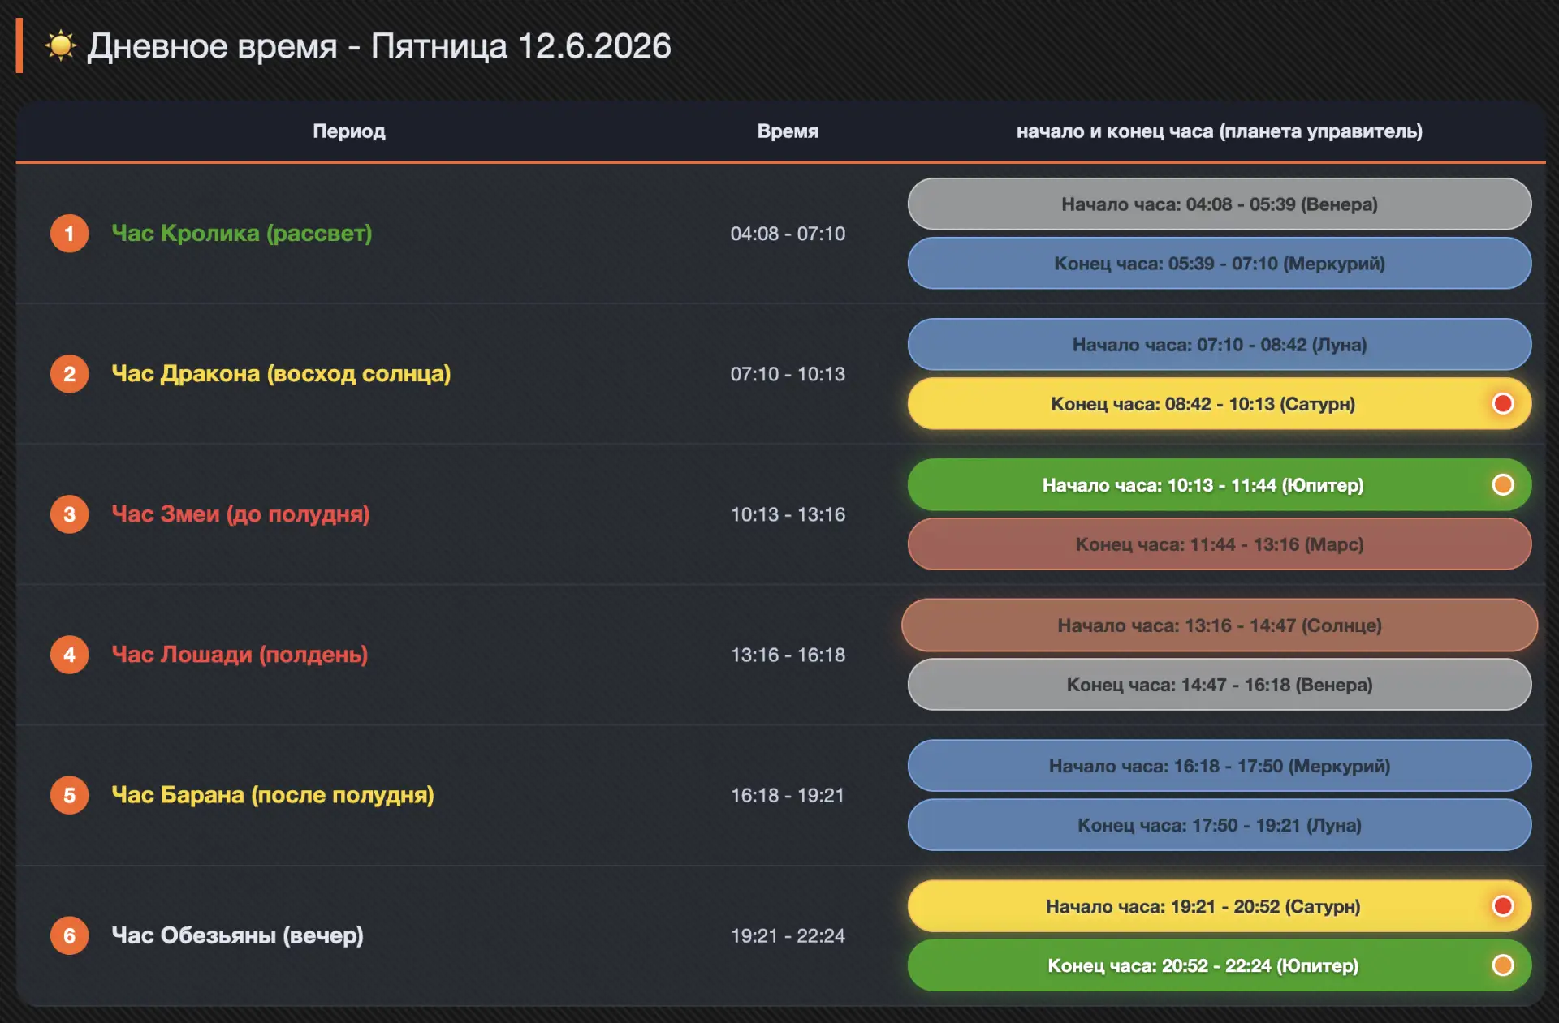
Task: Select the Начало часа 13:16 - 14:47 Солнце bar
Action: coord(1220,625)
